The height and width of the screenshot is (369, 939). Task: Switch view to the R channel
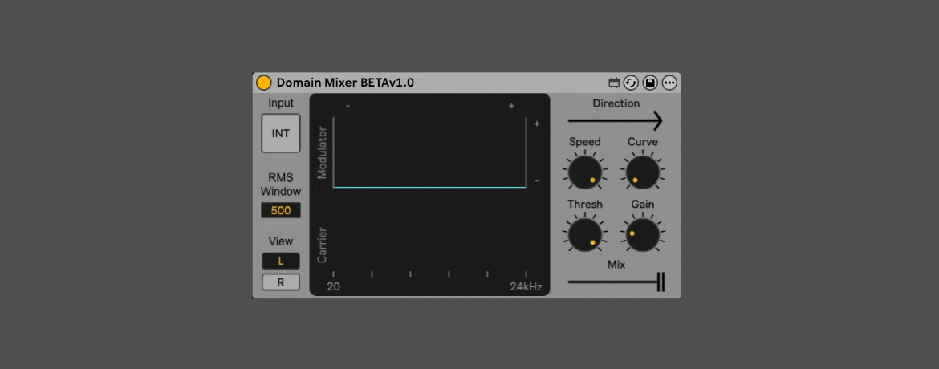280,282
